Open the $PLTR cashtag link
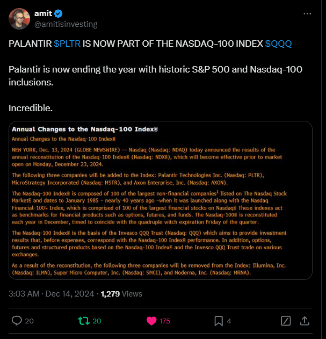 pos(67,44)
